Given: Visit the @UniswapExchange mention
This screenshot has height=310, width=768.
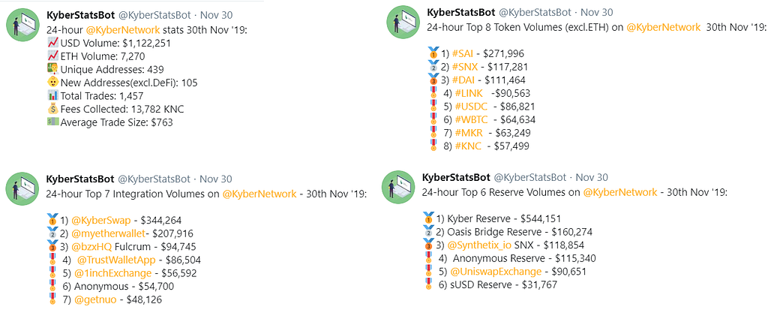Looking at the screenshot, I should pyautogui.click(x=496, y=271).
